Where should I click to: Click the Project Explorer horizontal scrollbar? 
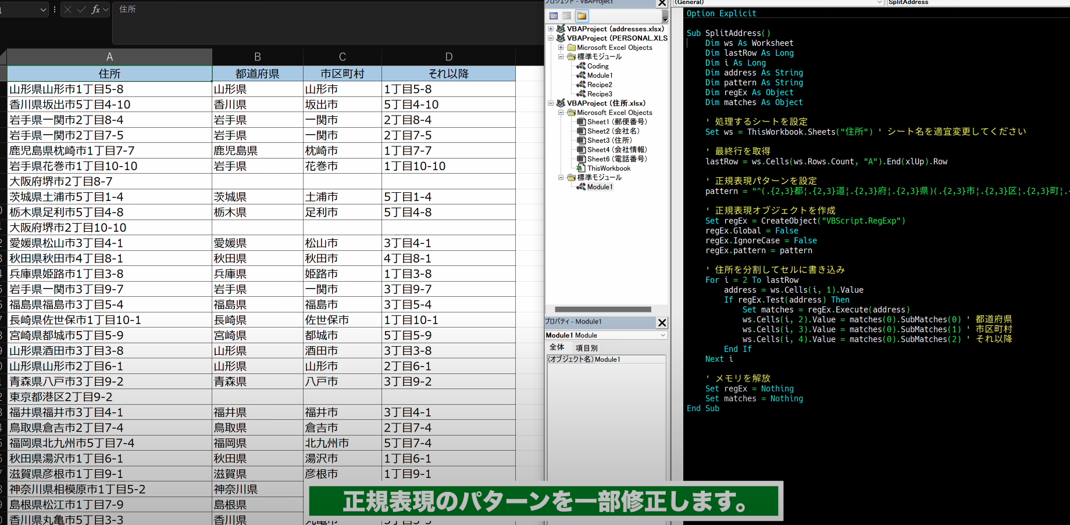(x=603, y=310)
